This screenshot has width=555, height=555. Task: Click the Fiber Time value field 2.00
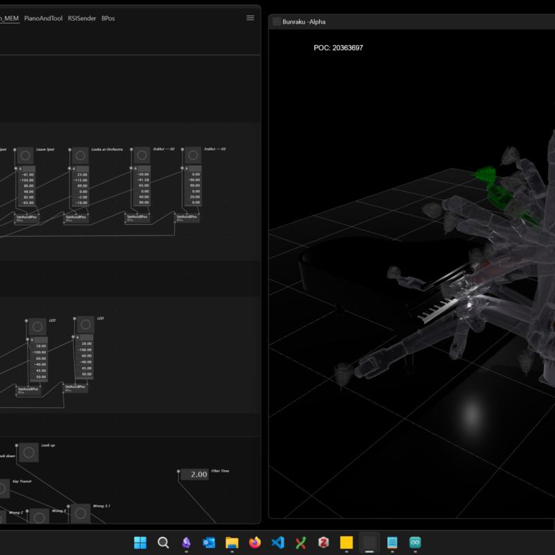195,475
